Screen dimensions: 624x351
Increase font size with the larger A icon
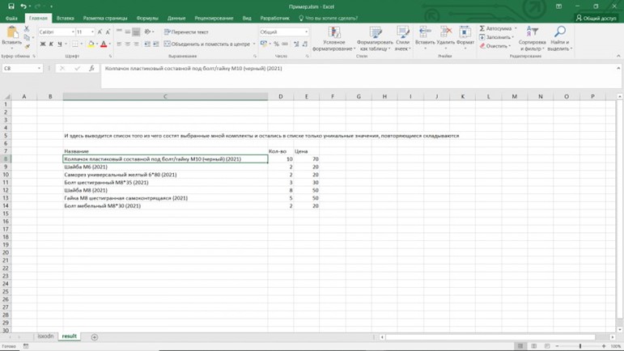click(100, 32)
